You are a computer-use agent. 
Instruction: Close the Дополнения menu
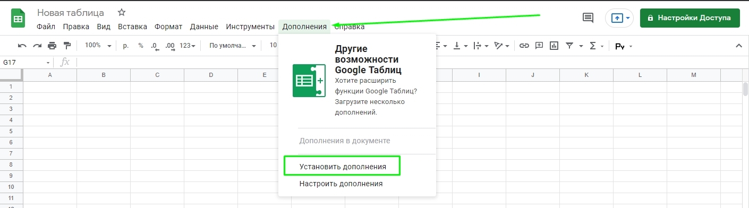click(x=304, y=27)
